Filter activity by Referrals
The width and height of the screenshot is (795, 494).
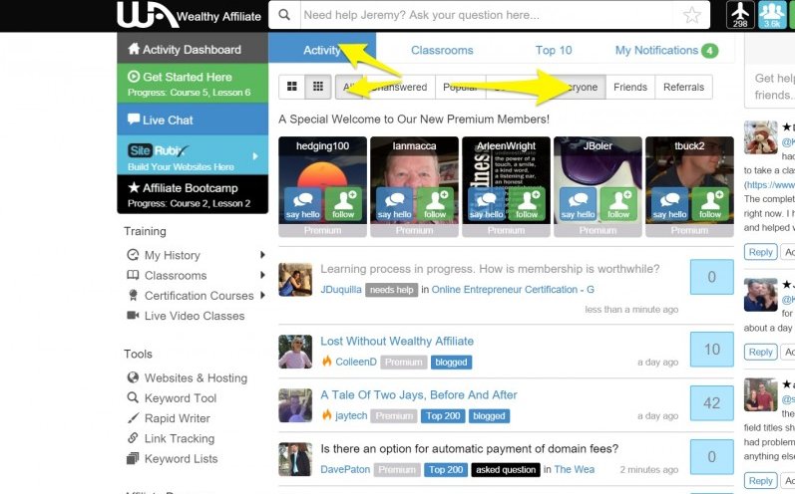tap(683, 87)
